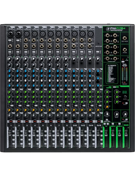Click SUB OUT jack 4

(115, 52)
